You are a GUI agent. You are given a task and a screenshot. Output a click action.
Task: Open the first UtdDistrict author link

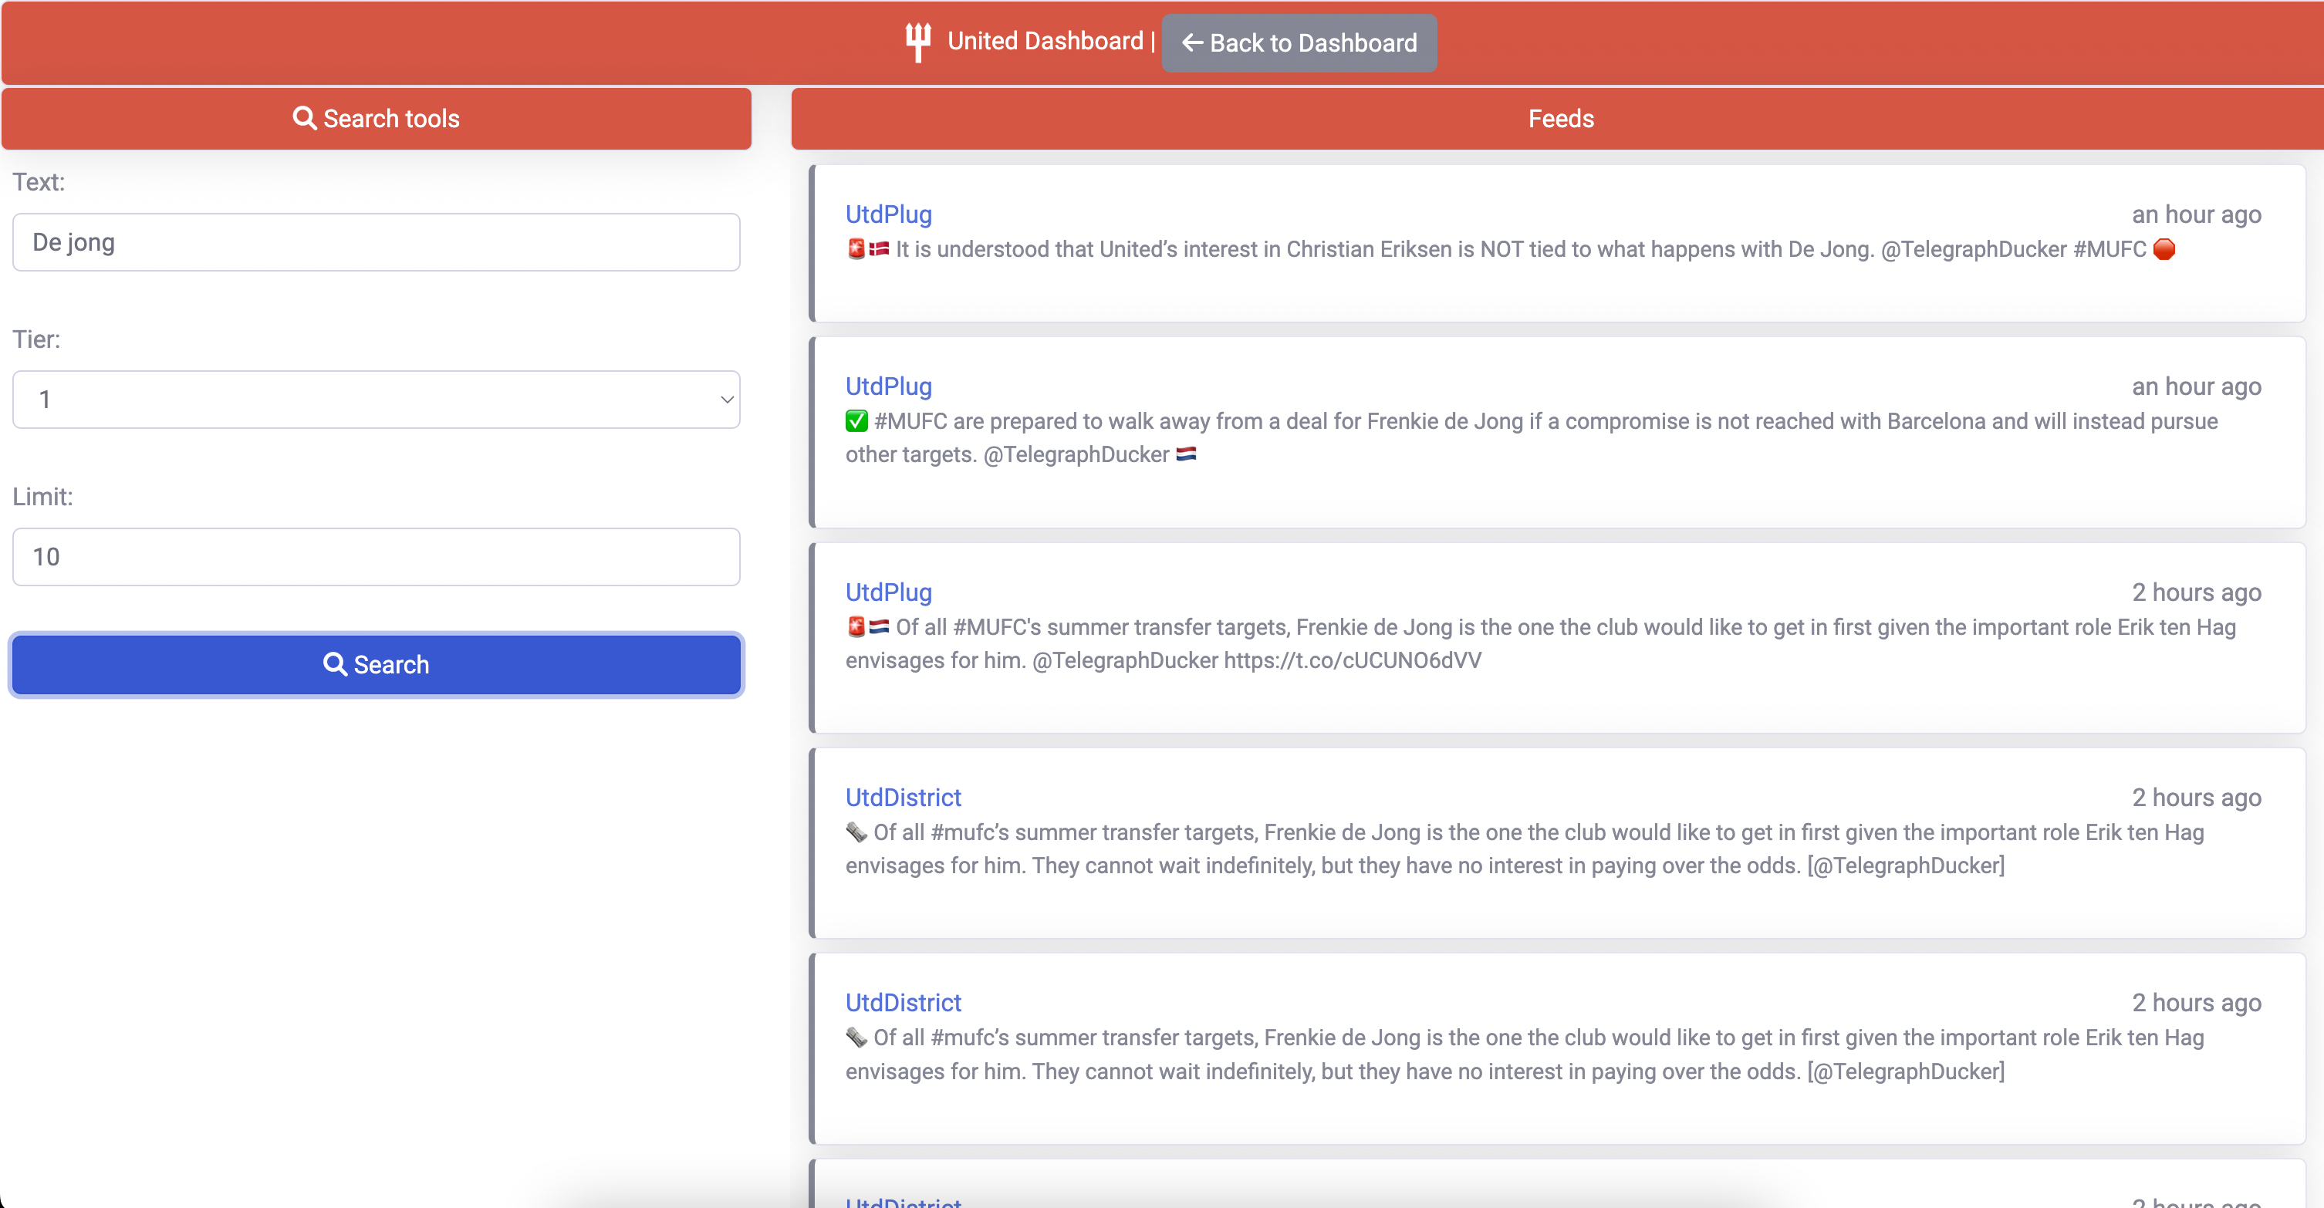903,798
